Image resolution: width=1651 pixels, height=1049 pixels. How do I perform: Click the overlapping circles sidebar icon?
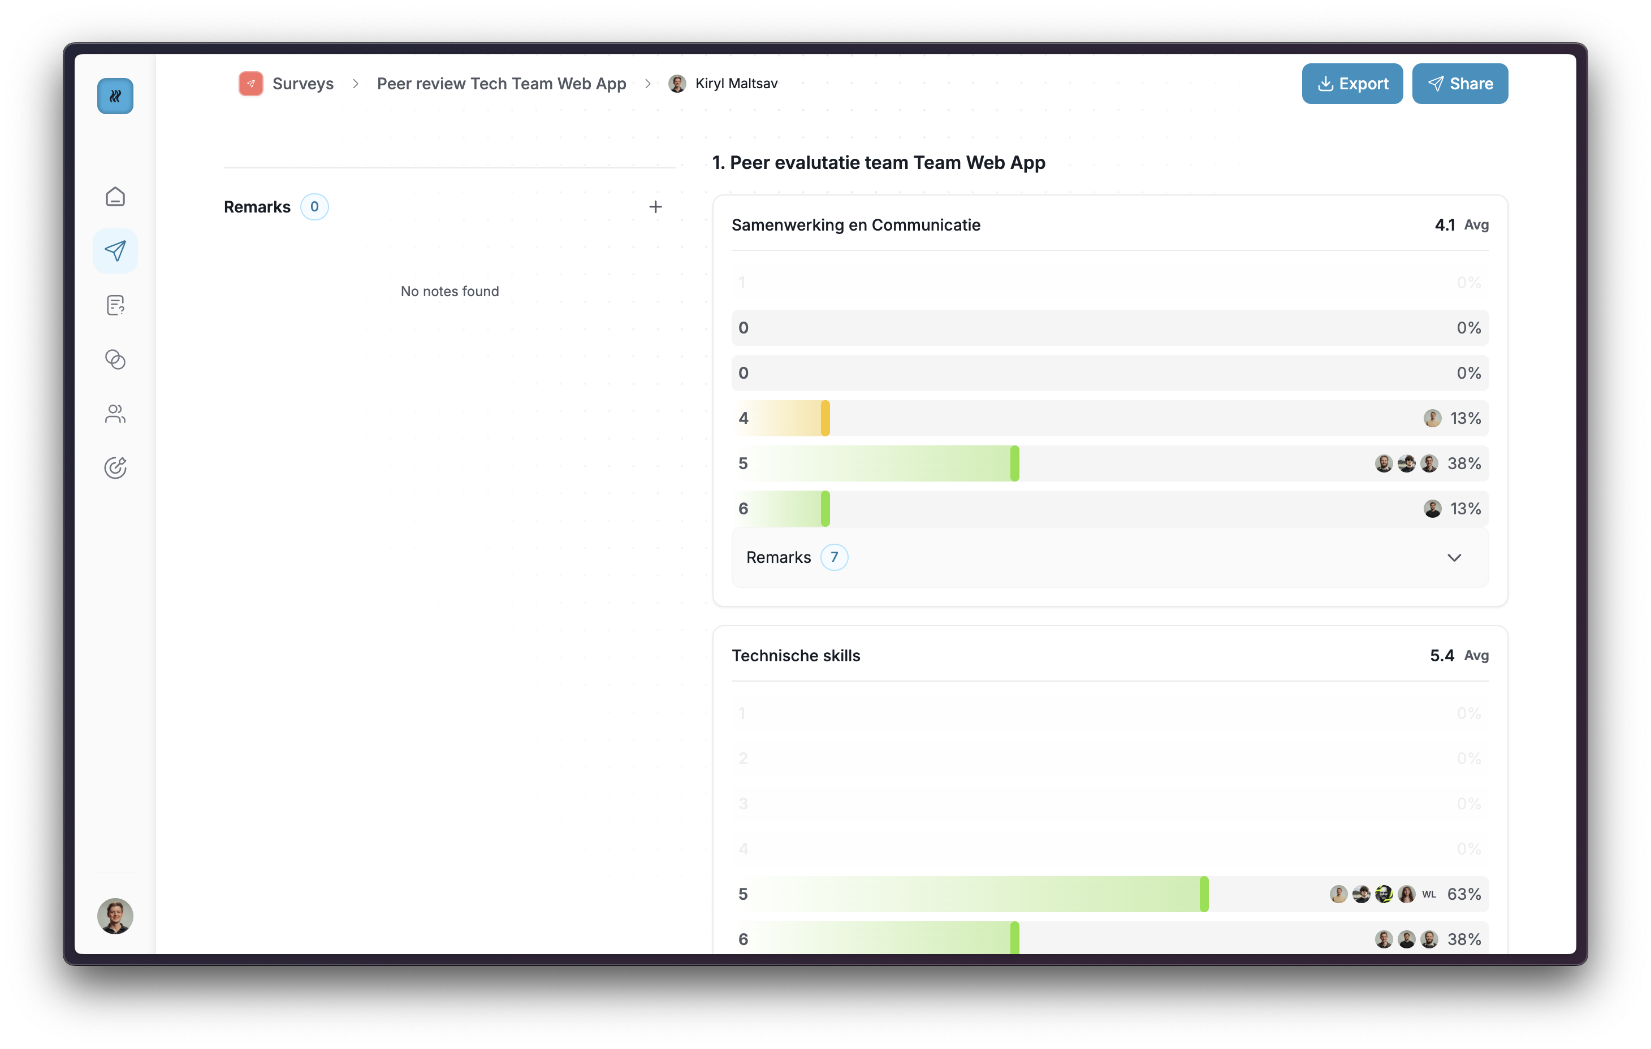click(x=115, y=359)
